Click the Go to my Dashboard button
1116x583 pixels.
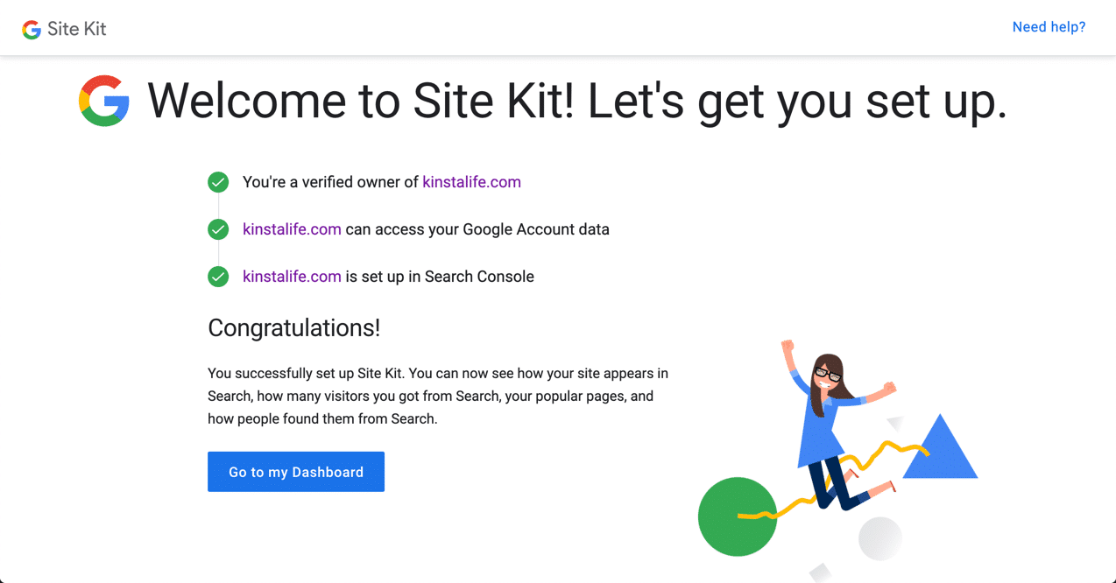click(295, 471)
